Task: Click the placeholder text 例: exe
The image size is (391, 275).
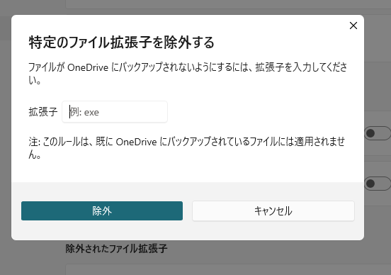Action: pos(84,112)
